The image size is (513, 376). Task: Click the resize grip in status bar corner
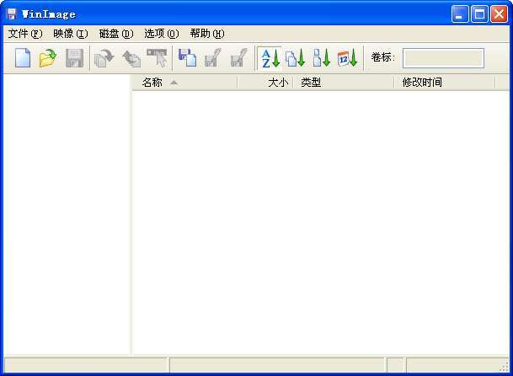(505, 368)
